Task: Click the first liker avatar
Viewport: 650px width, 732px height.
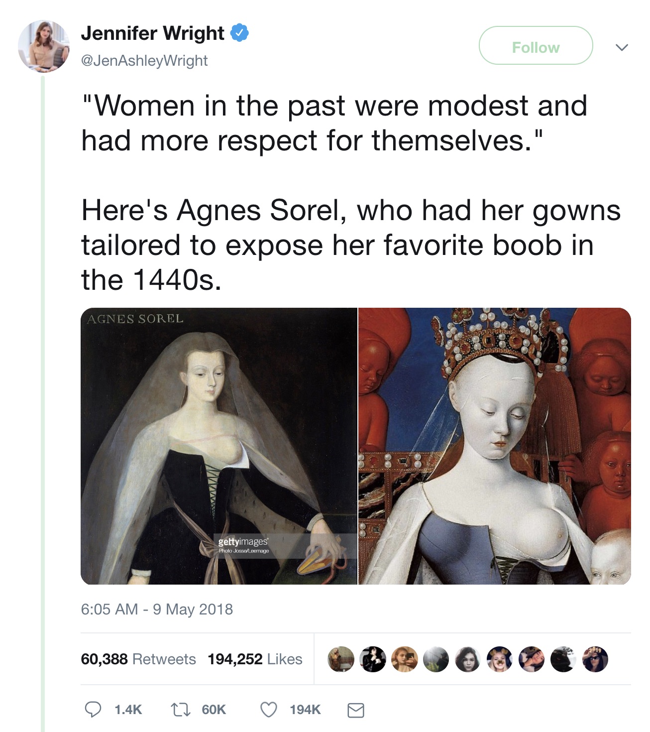Action: (340, 659)
